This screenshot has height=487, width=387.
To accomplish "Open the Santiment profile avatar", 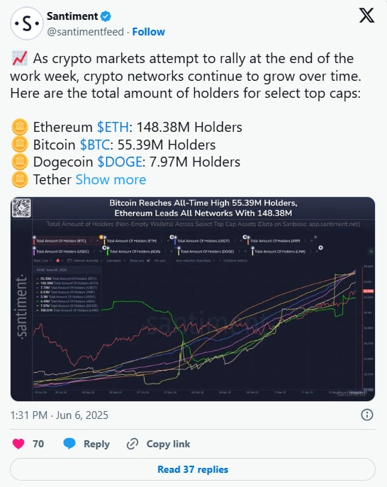I will pyautogui.click(x=27, y=23).
